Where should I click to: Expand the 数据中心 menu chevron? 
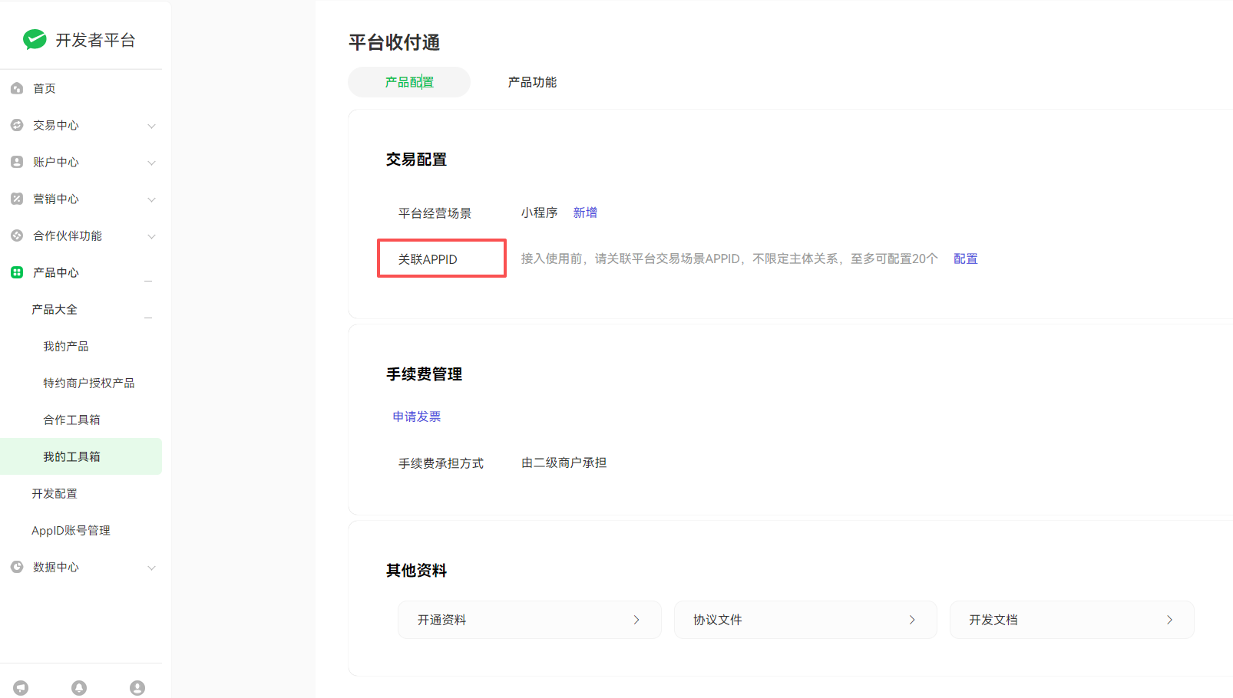[x=151, y=568]
